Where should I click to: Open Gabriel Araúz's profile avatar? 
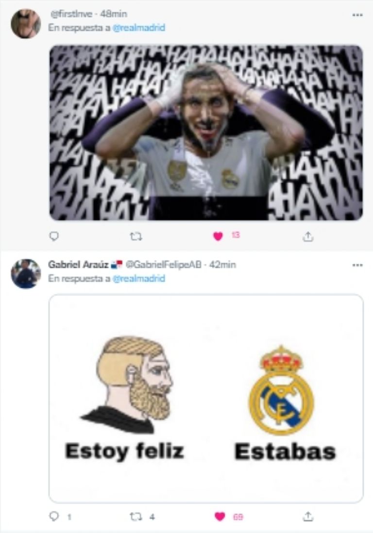pos(26,274)
